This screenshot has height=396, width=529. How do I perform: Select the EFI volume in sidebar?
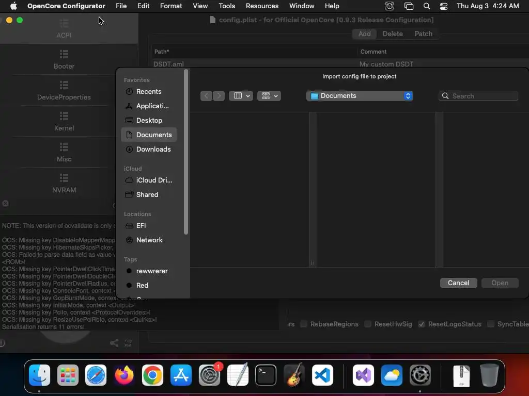click(x=148, y=226)
